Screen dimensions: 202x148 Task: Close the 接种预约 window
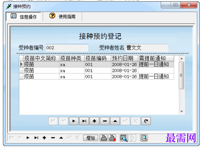[x=189, y=5]
